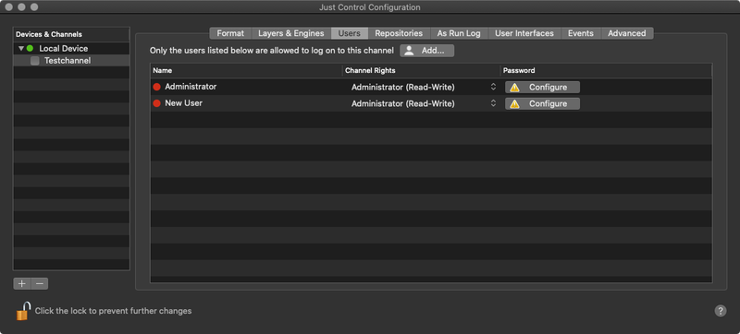740x334 pixels.
Task: Collapse the Local Device tree node
Action: (21, 49)
